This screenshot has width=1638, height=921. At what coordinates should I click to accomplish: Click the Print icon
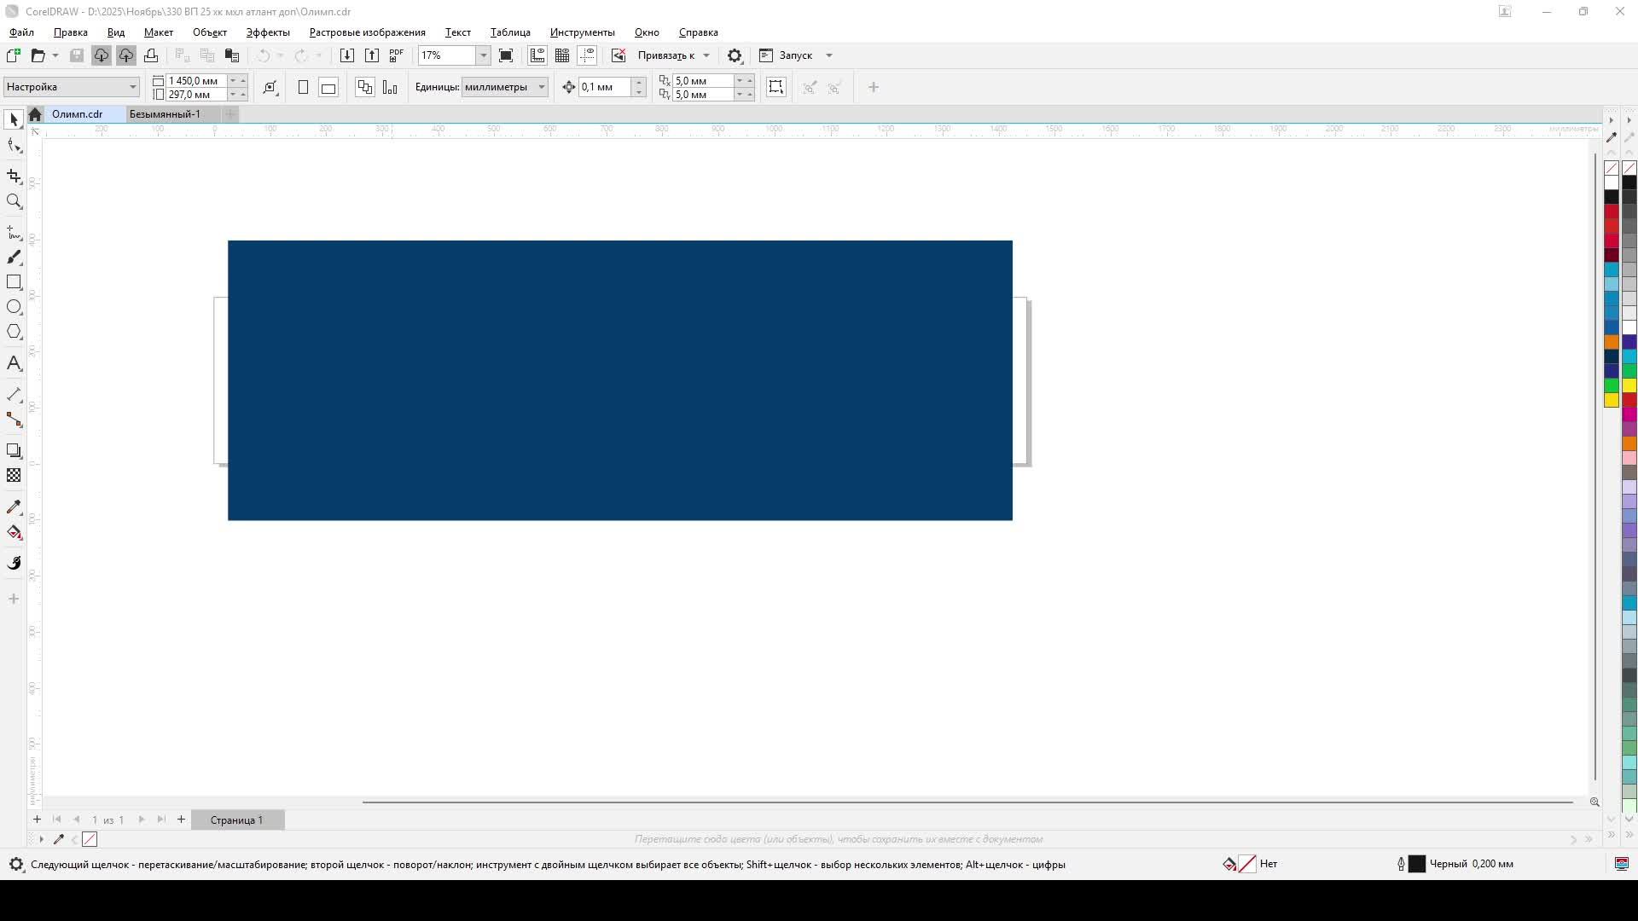click(x=151, y=55)
